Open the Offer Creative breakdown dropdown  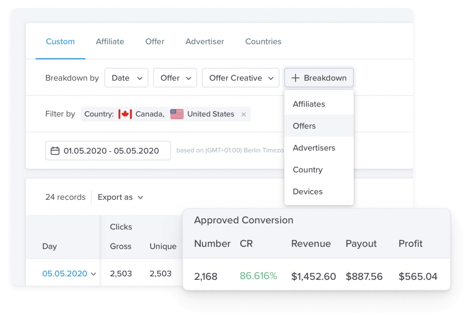(x=241, y=78)
